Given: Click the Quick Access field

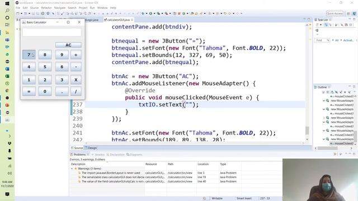Looking at the screenshot, I should tap(335, 13).
